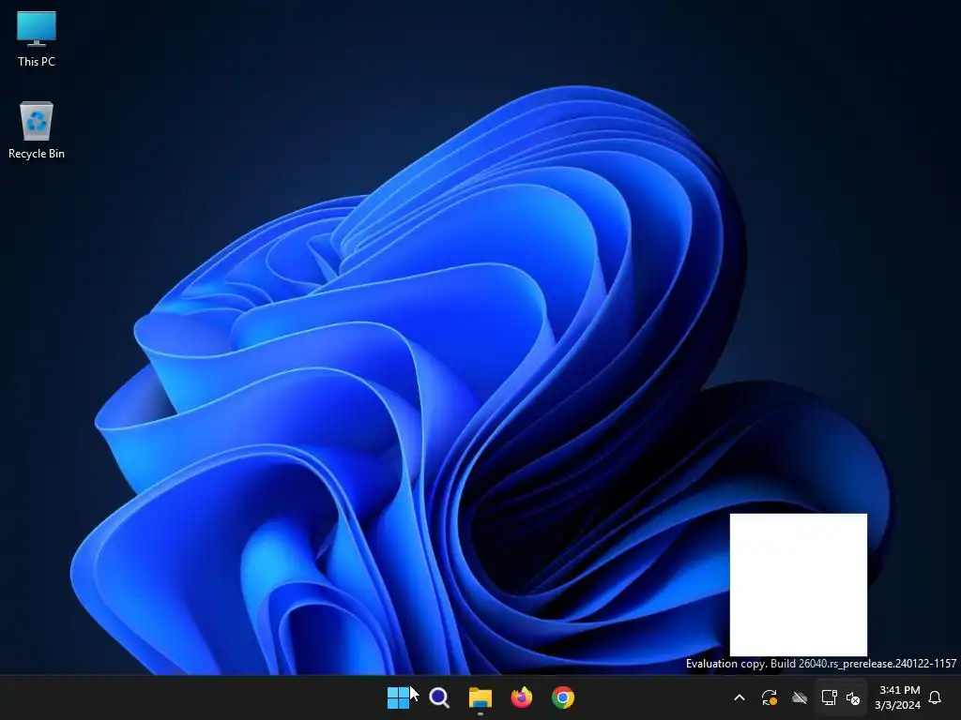The height and width of the screenshot is (720, 961).
Task: Launch Firefox from the taskbar
Action: [x=522, y=697]
